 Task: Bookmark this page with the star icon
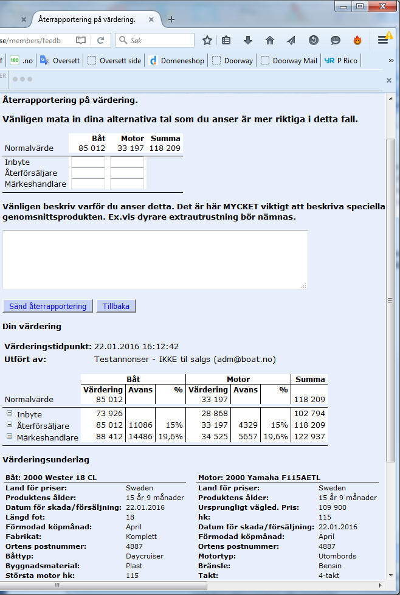pyautogui.click(x=207, y=41)
